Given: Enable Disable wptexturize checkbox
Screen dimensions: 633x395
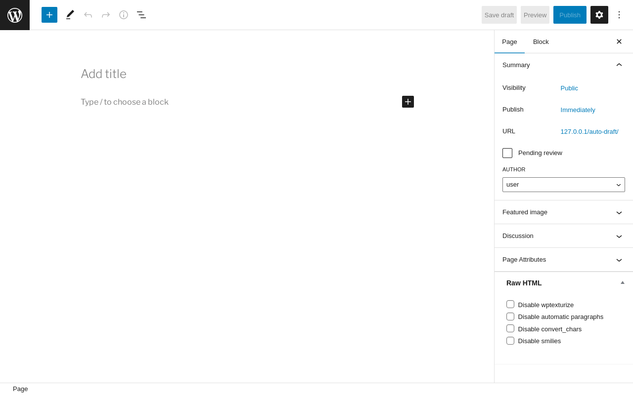Looking at the screenshot, I should pos(510,304).
